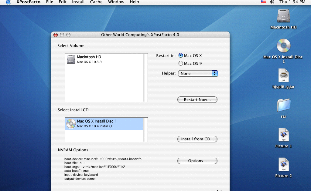Click the CD icon in Select Install CD list
The image size is (311, 191).
[x=71, y=123]
